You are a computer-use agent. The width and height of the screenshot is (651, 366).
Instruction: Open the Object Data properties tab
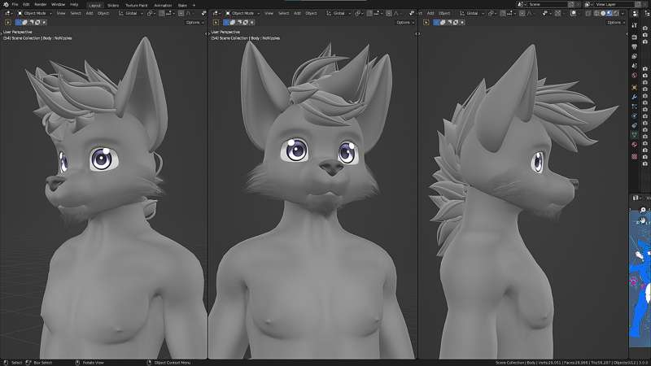point(635,136)
